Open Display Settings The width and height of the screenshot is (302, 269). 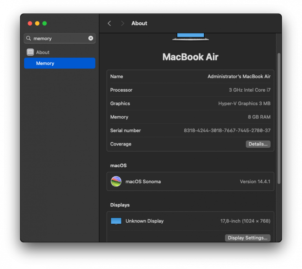(x=247, y=238)
